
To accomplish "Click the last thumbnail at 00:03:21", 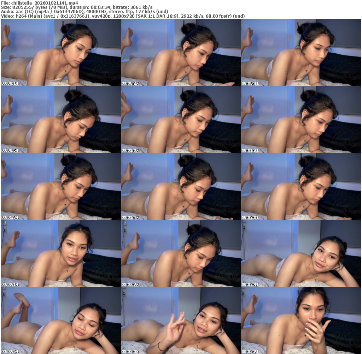I will coord(301,320).
